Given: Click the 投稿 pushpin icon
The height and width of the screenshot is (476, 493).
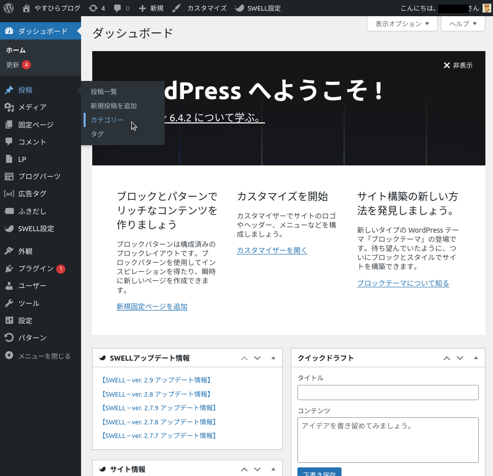Looking at the screenshot, I should tap(9, 90).
